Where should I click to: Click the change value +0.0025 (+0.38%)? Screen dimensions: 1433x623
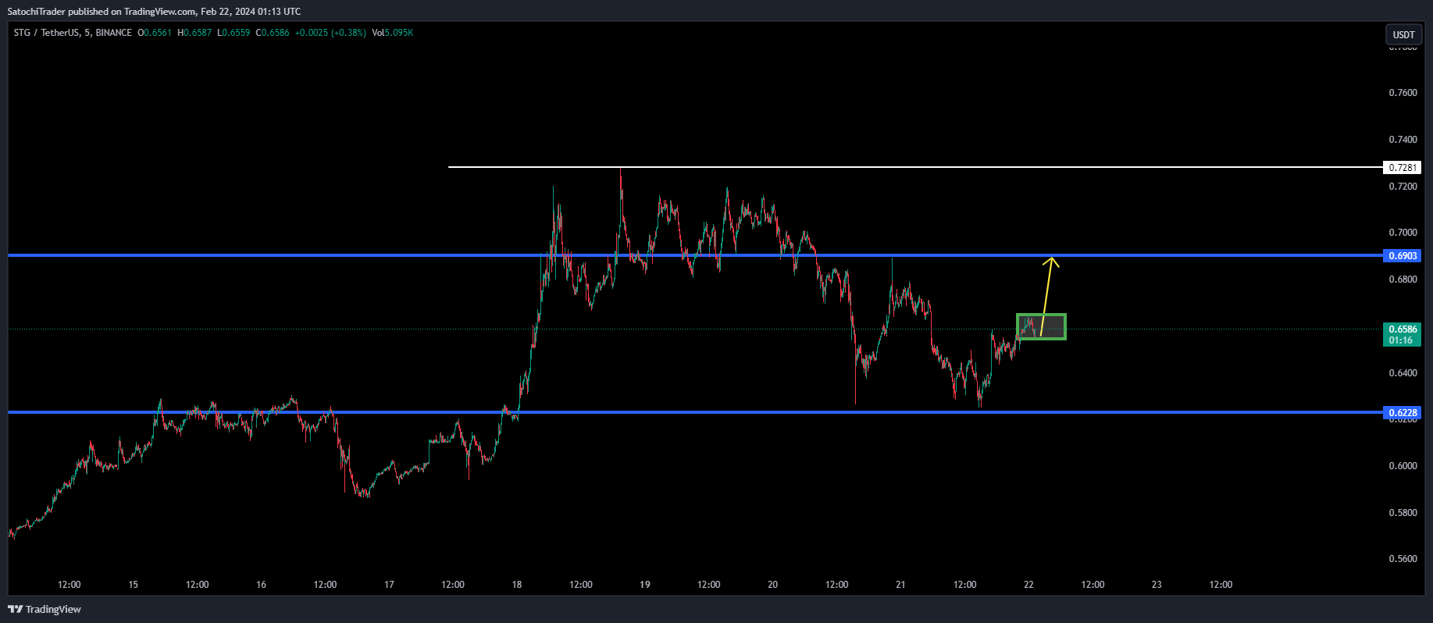pyautogui.click(x=330, y=33)
